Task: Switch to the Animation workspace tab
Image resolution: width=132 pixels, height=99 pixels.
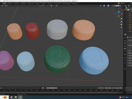Action: pos(43,4)
